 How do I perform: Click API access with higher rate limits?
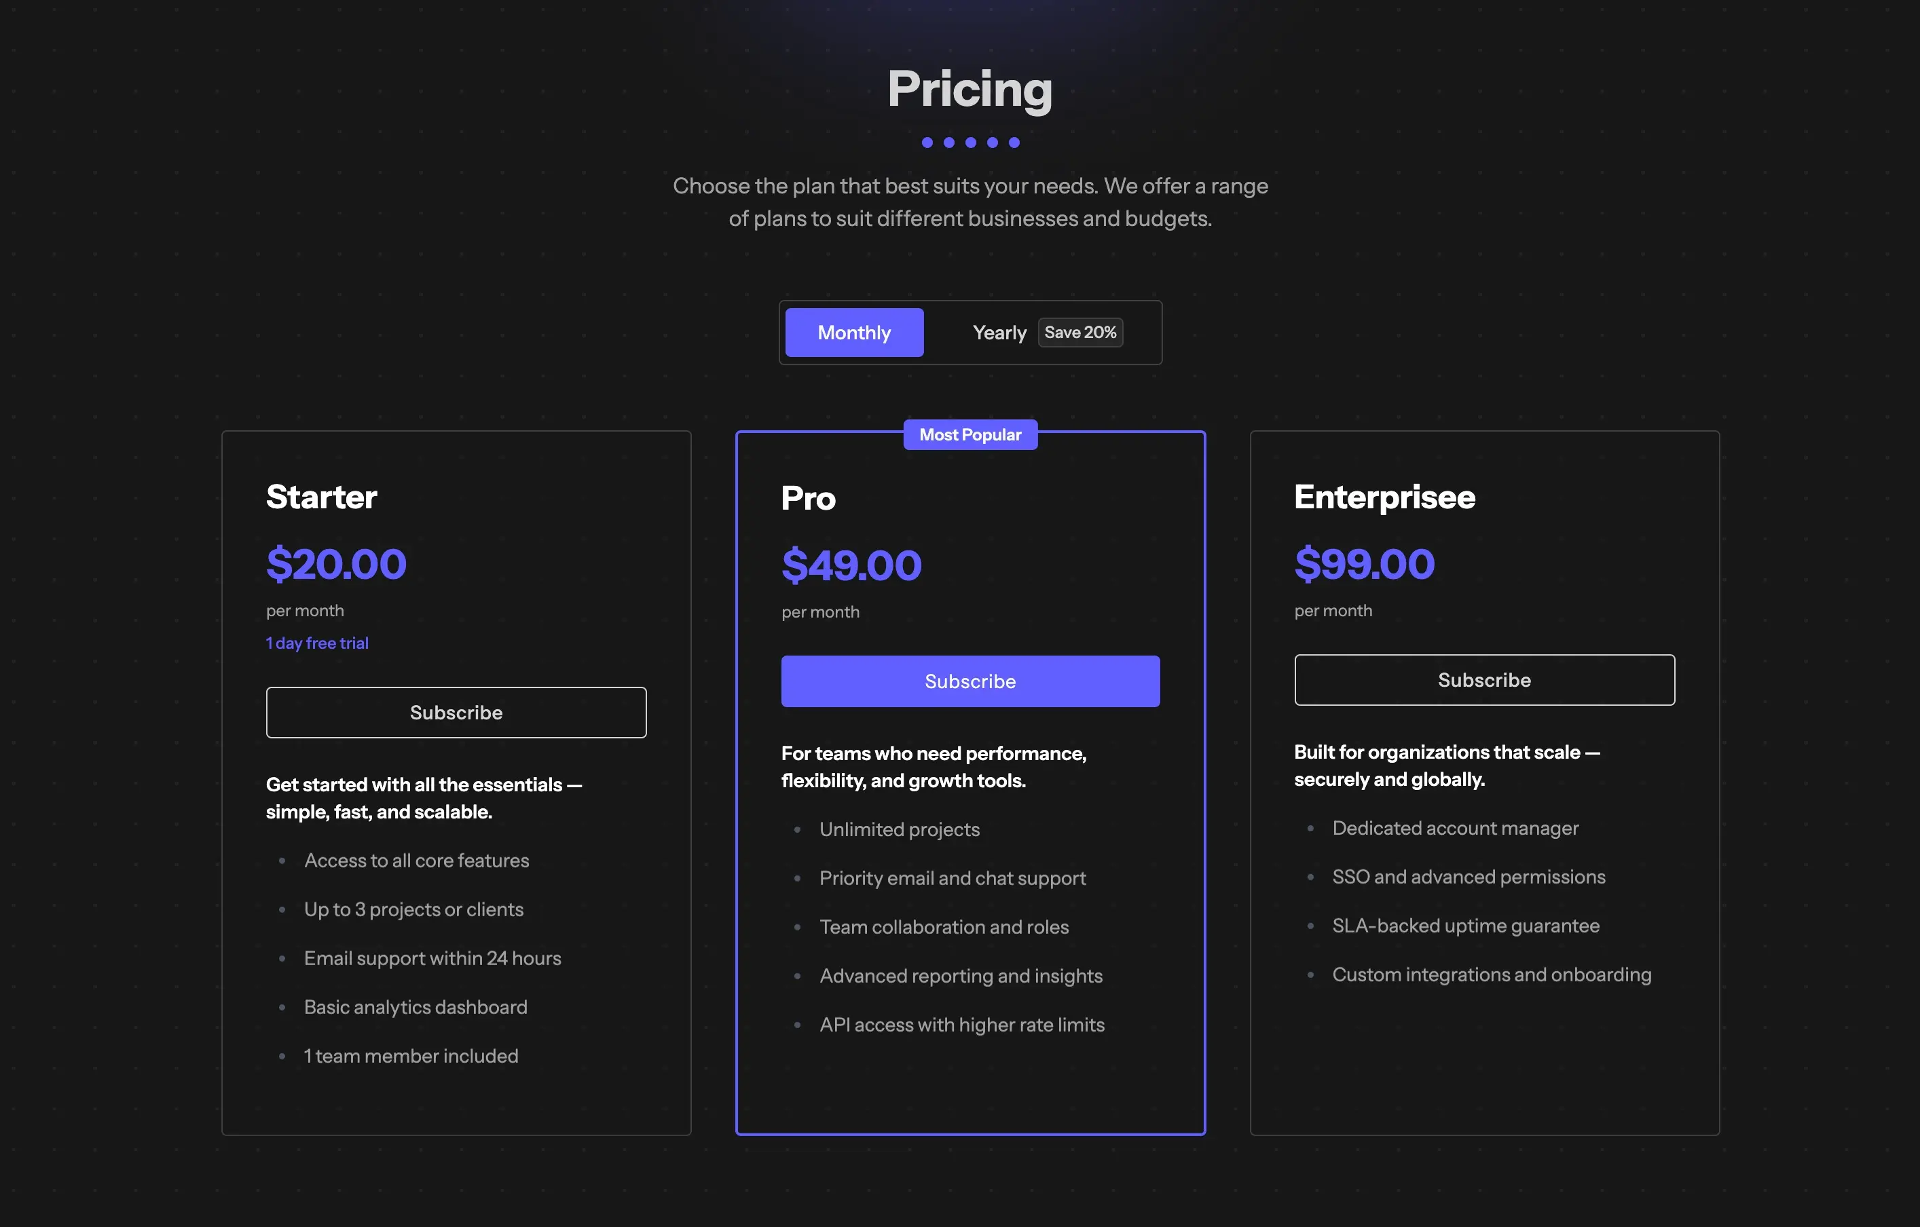[961, 1025]
